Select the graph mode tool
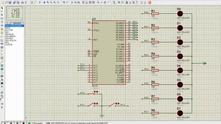The image size is (221, 124). point(2,40)
